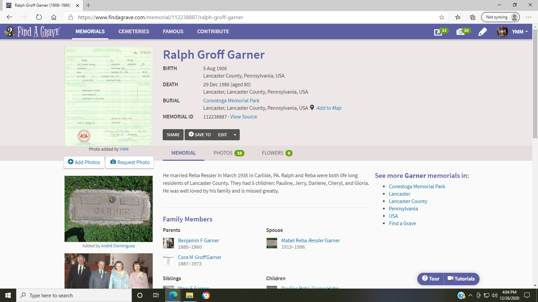Add this page to favorites star icon
This screenshot has height=302, width=538.
(x=441, y=17)
